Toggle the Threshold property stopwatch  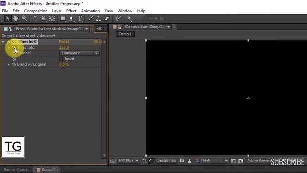coord(14,47)
